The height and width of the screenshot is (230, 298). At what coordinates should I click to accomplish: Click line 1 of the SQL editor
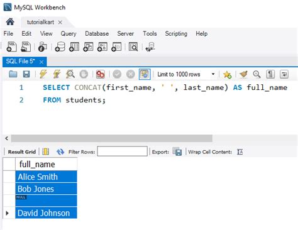[x=165, y=87]
